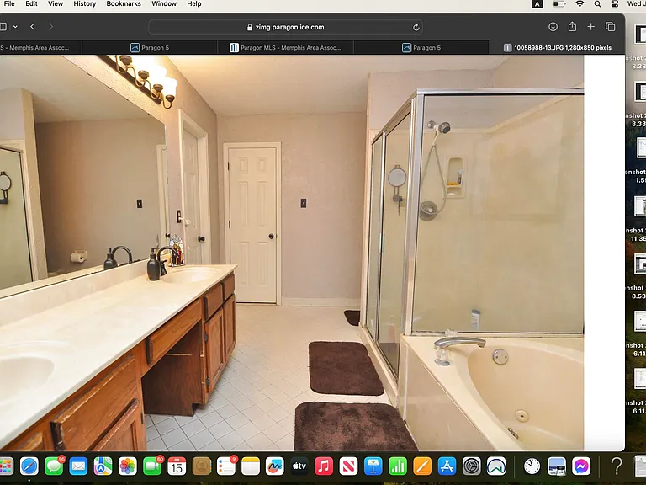646x485 pixels.
Task: Open a new tab with the plus icon
Action: pos(590,27)
